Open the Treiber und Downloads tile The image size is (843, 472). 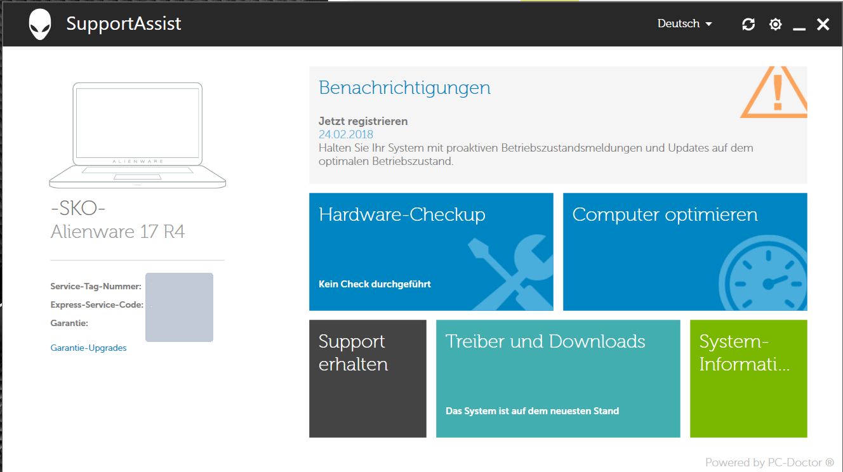coord(558,379)
